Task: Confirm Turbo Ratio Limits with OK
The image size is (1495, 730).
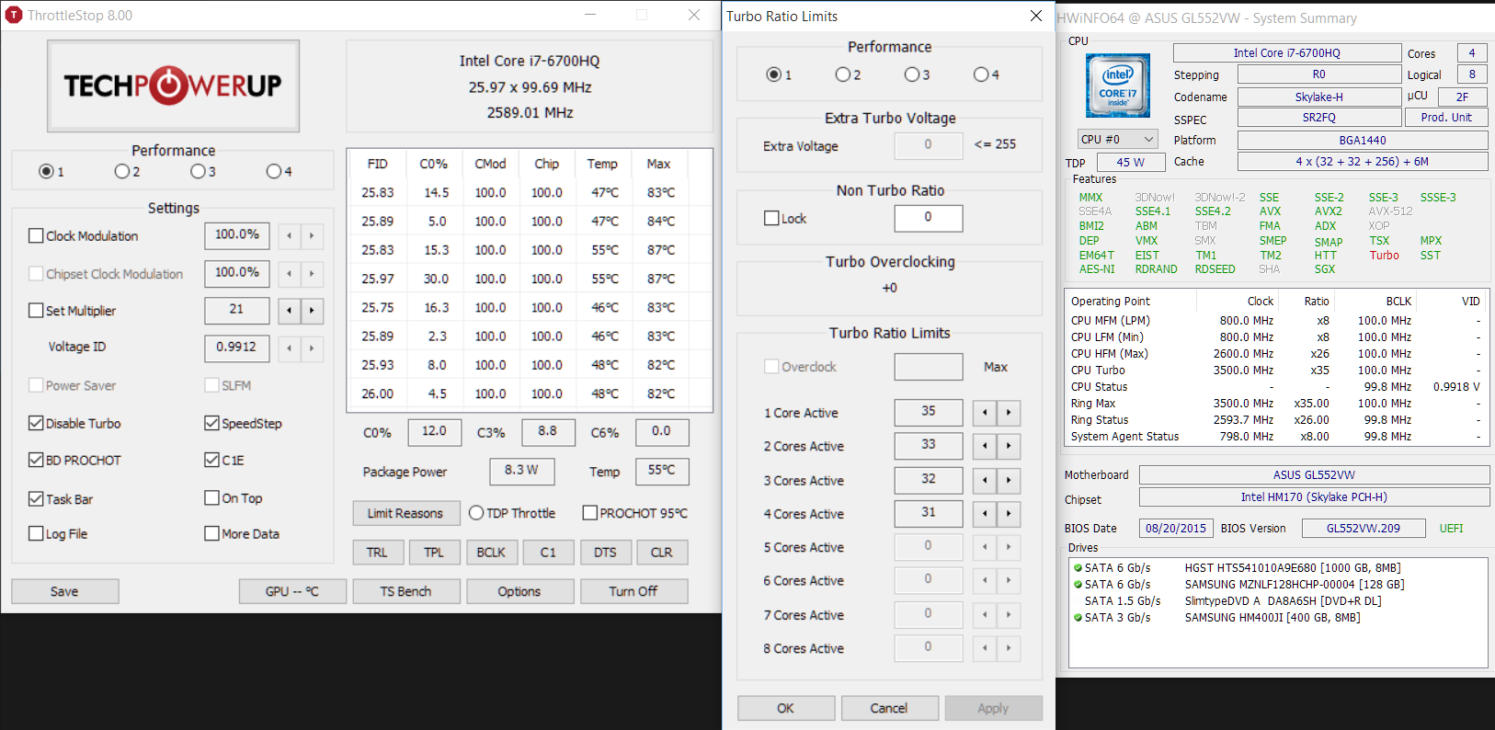Action: tap(786, 708)
